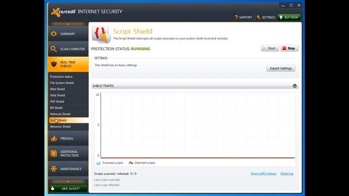This screenshot has height=196, width=349.
Task: Click the sidebar scroll-up arrow
Action: [68, 24]
